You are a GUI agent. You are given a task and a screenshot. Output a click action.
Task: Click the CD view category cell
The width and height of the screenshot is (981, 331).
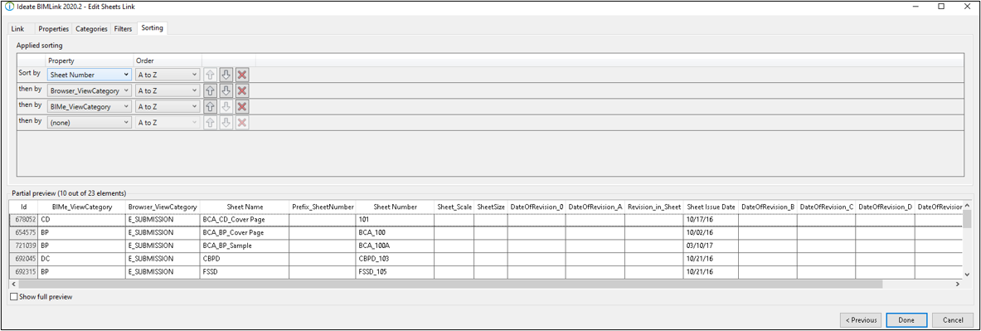[81, 220]
